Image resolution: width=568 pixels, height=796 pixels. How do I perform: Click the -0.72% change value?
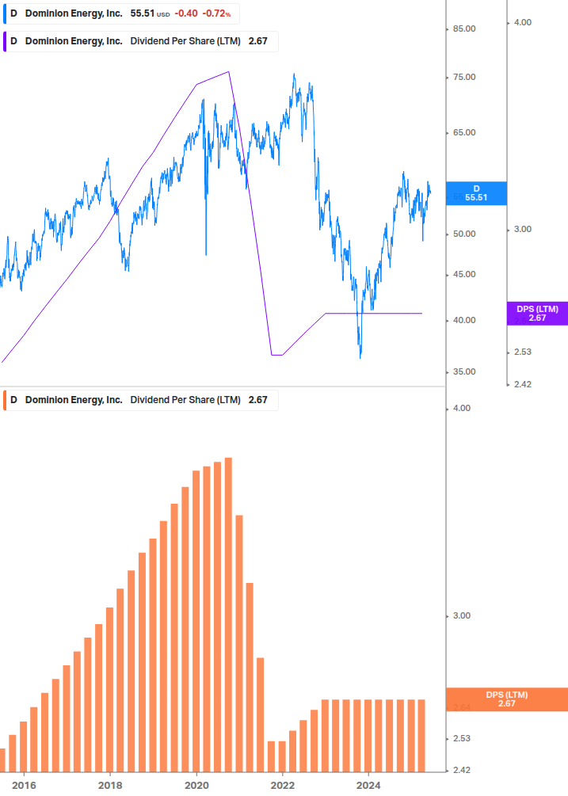coord(217,13)
